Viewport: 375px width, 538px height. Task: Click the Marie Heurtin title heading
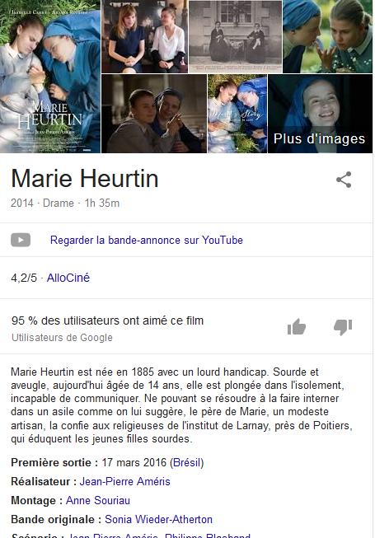tap(85, 179)
